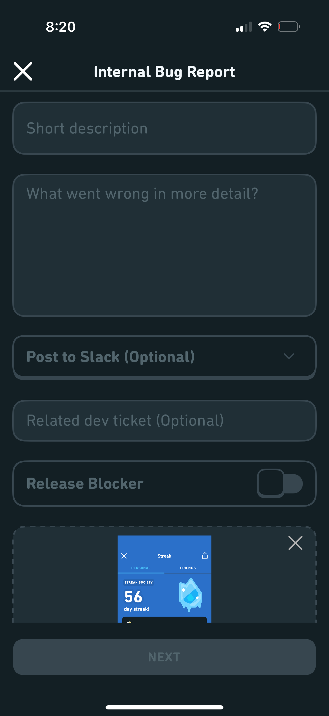Close the Internal Bug Report screen
Viewport: 329px width, 716px height.
[x=23, y=72]
